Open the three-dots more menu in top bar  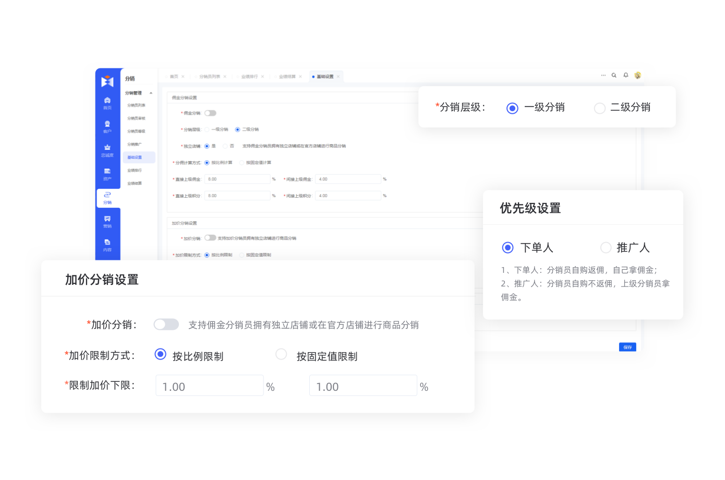(603, 76)
